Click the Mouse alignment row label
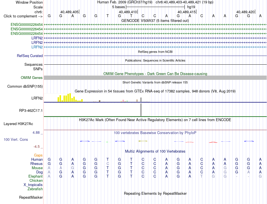 (x=37, y=168)
